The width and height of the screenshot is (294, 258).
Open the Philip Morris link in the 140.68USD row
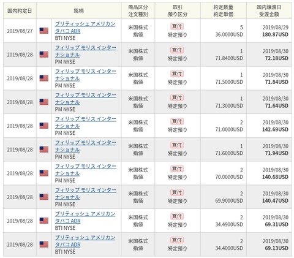[86, 170]
